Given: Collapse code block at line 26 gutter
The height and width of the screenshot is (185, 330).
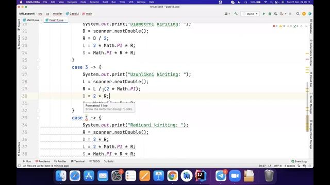Looking at the screenshot, I should pos(39,67).
